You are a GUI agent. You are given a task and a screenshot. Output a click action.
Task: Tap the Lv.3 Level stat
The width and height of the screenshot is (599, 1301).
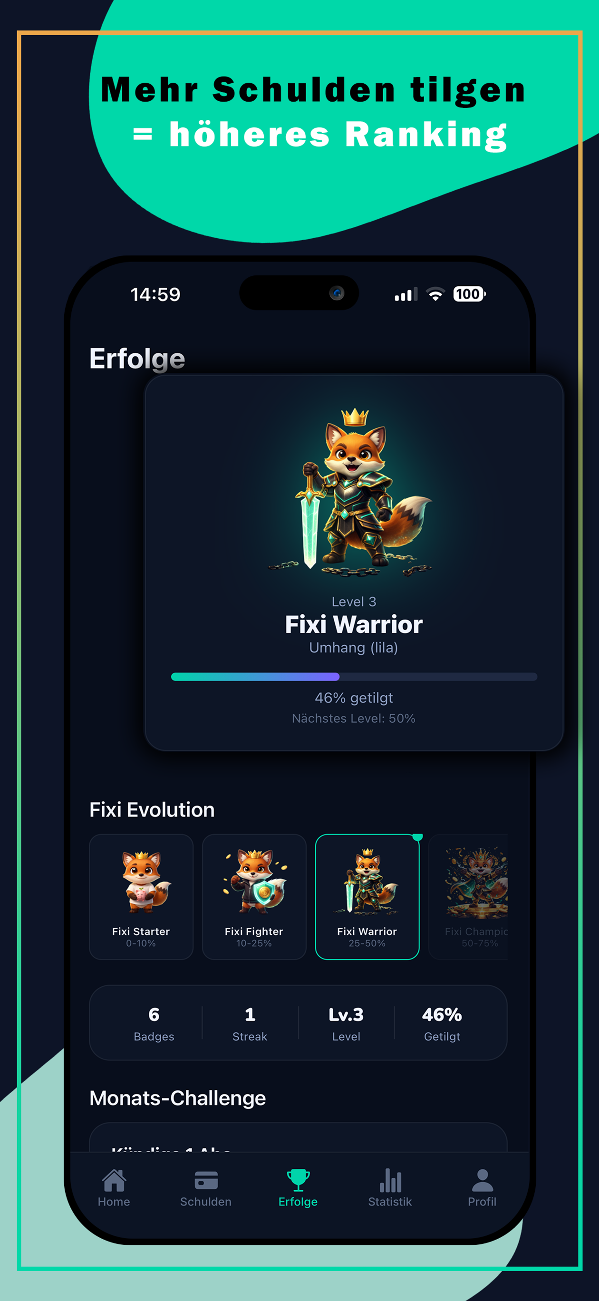346,1023
